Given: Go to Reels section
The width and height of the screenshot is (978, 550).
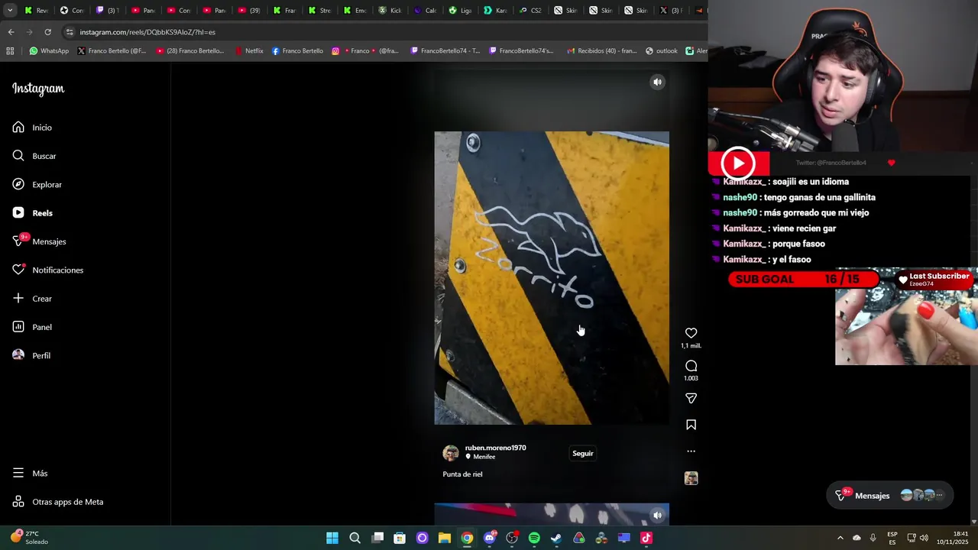Looking at the screenshot, I should (x=32, y=213).
